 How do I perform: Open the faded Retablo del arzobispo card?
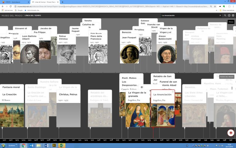click(100, 109)
